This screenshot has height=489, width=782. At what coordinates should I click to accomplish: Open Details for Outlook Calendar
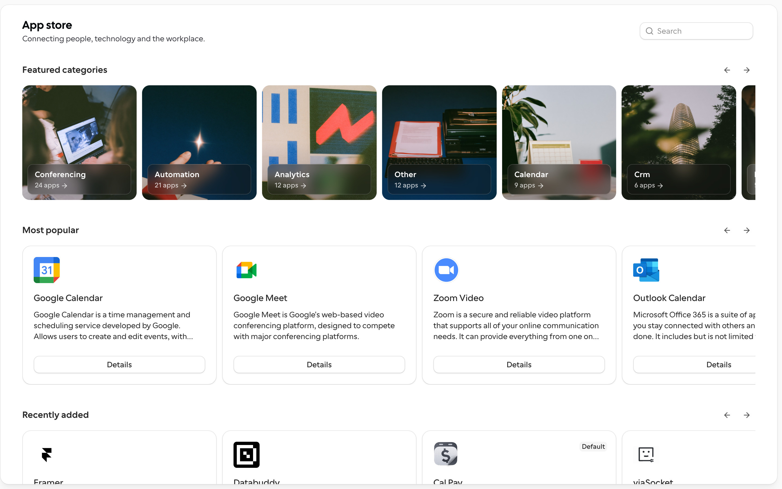[694, 365]
